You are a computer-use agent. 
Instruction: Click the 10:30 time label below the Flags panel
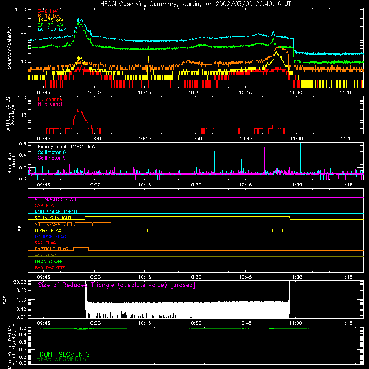coord(195,277)
